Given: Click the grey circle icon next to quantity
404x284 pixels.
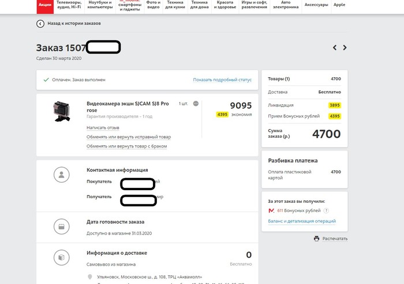Looking at the screenshot, I should (x=196, y=104).
